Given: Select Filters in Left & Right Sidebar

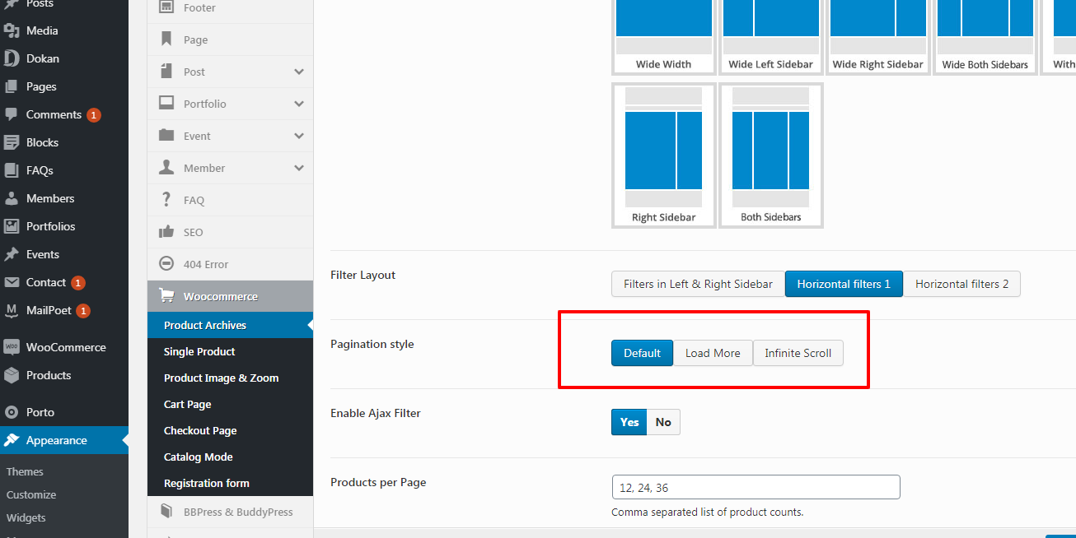Looking at the screenshot, I should tap(698, 284).
